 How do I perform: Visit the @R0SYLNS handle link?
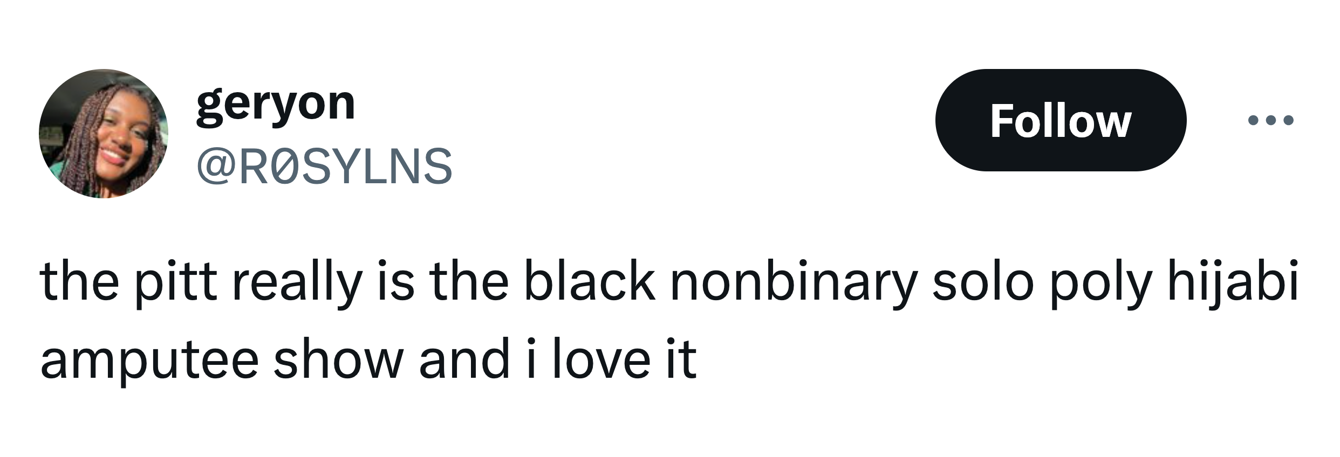tap(325, 167)
